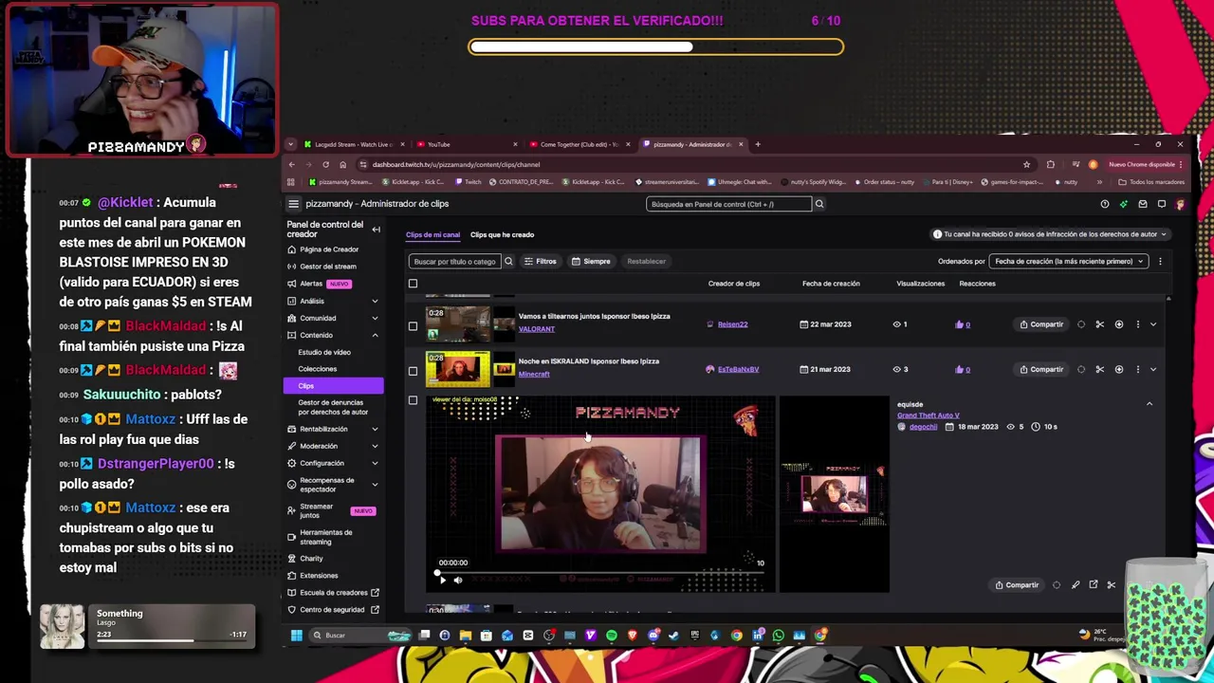1214x683 pixels.
Task: Open the profile avatar menu
Action: pos(1180,204)
